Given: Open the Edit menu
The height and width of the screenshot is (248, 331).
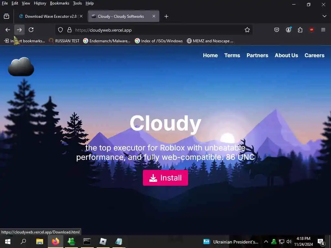Looking at the screenshot, I should 15,3.
